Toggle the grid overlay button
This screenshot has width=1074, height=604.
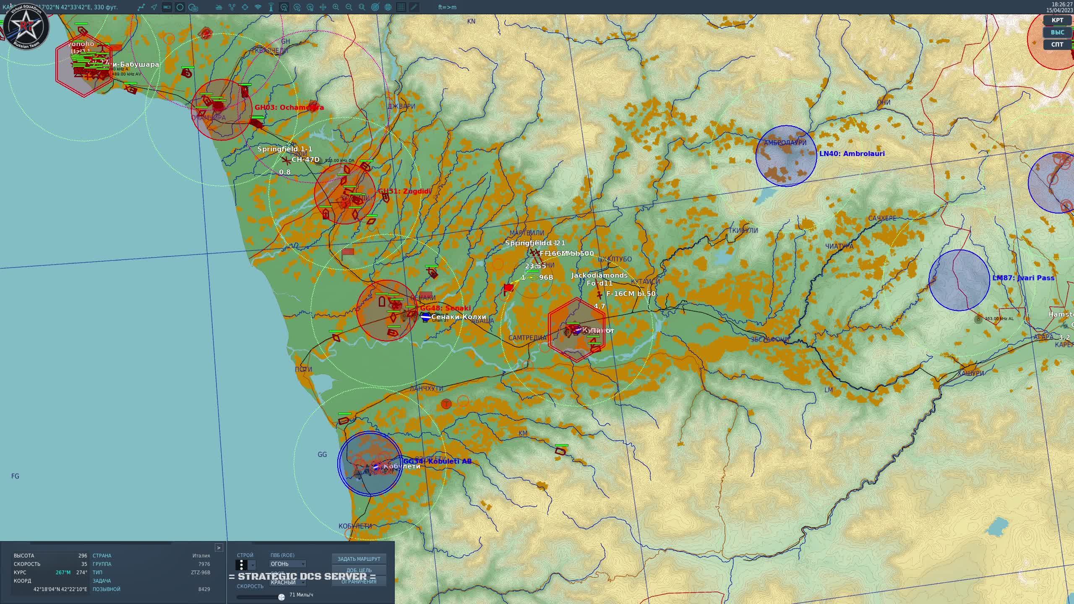[401, 7]
